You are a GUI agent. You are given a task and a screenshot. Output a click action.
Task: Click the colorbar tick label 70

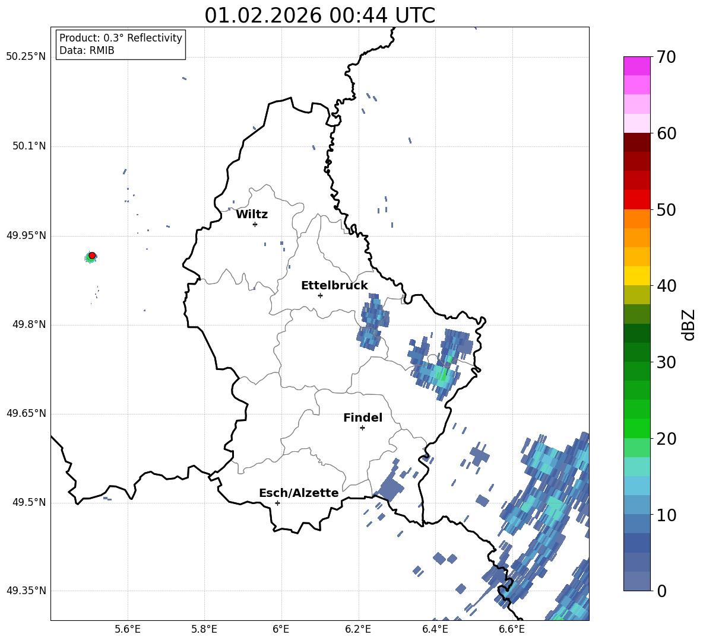pyautogui.click(x=666, y=57)
